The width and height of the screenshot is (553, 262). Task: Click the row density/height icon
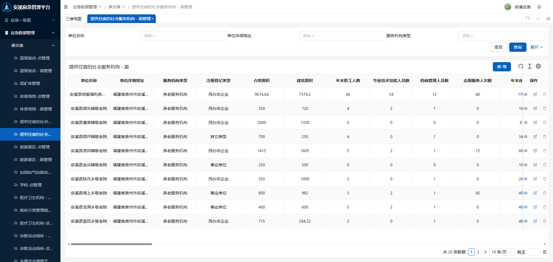tap(529, 66)
